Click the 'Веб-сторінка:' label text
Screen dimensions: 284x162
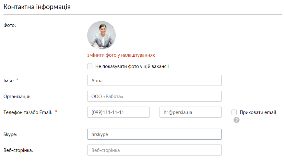coord(18,150)
